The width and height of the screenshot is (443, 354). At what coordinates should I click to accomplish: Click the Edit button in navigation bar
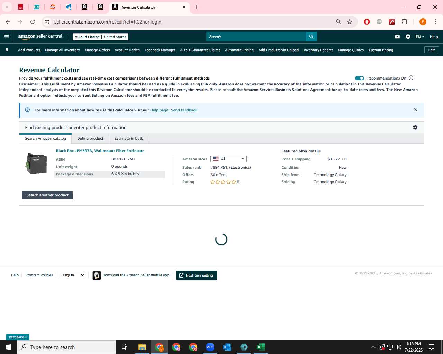pos(432,50)
